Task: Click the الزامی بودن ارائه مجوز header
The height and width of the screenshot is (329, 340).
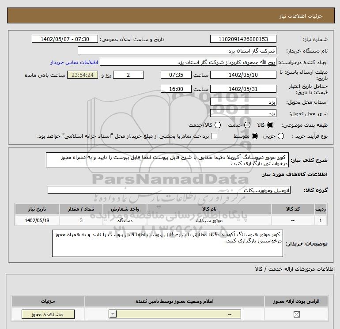Action: pyautogui.click(x=296, y=301)
